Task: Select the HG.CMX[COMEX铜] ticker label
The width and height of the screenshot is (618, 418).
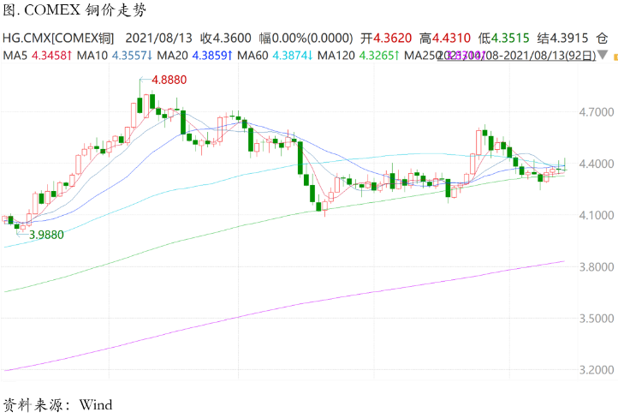Action: (x=58, y=39)
